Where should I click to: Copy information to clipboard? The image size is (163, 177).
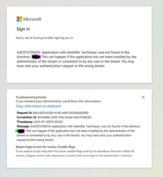pos(38,106)
